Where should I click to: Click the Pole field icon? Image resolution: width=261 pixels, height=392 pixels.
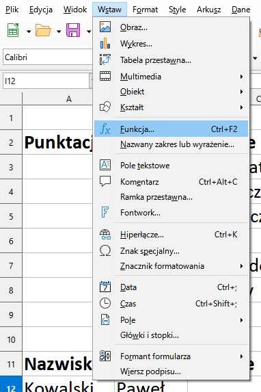click(105, 319)
